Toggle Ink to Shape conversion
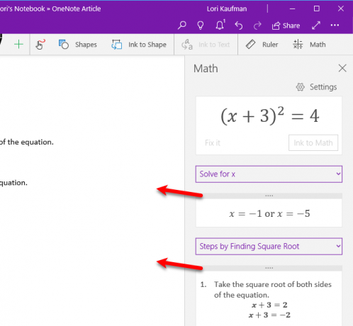 pyautogui.click(x=139, y=45)
